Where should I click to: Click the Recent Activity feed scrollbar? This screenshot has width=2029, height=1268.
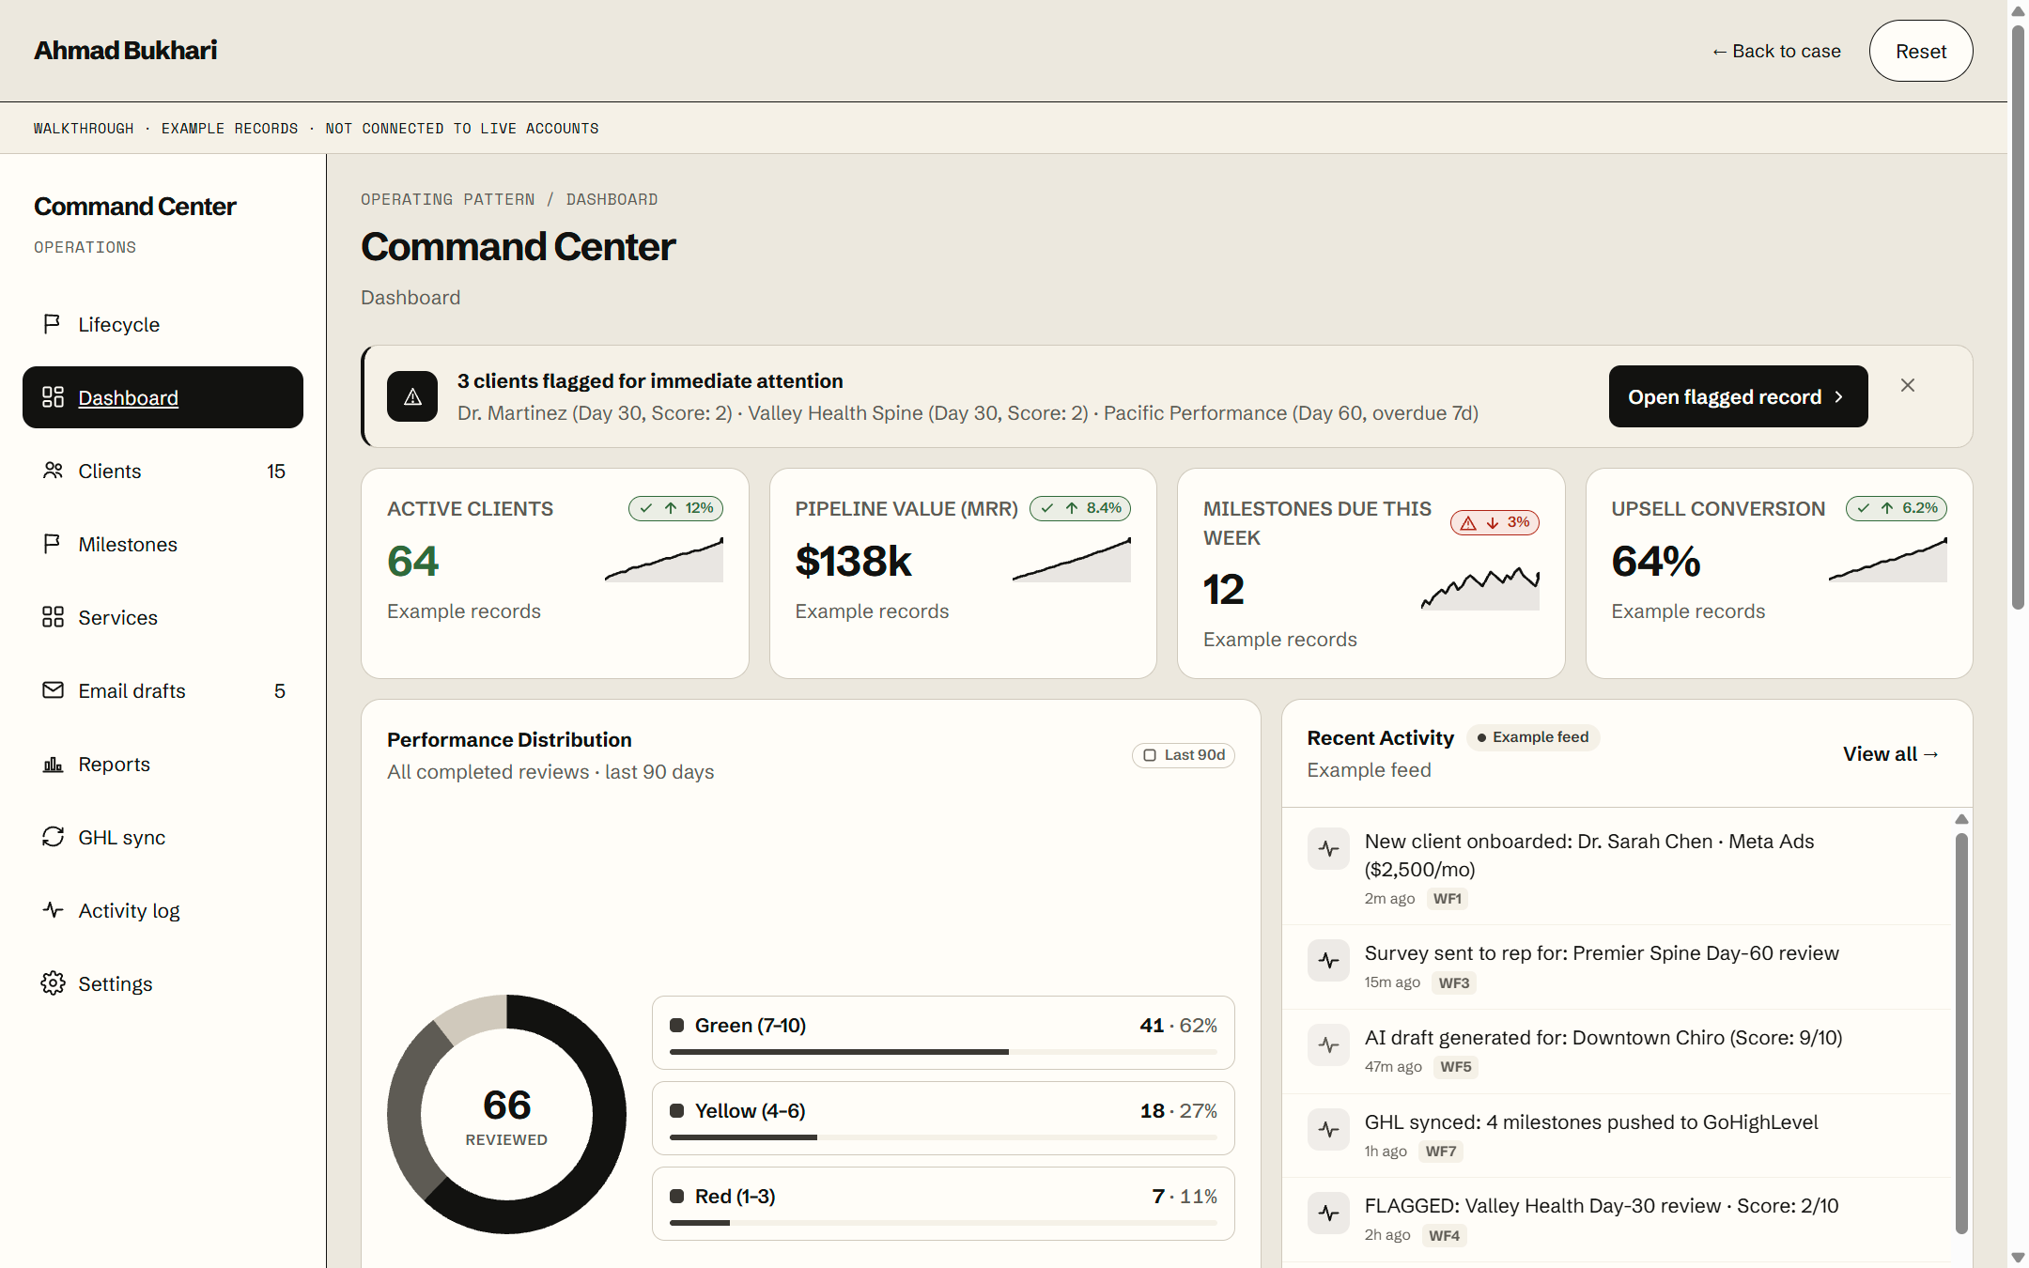(1961, 1033)
